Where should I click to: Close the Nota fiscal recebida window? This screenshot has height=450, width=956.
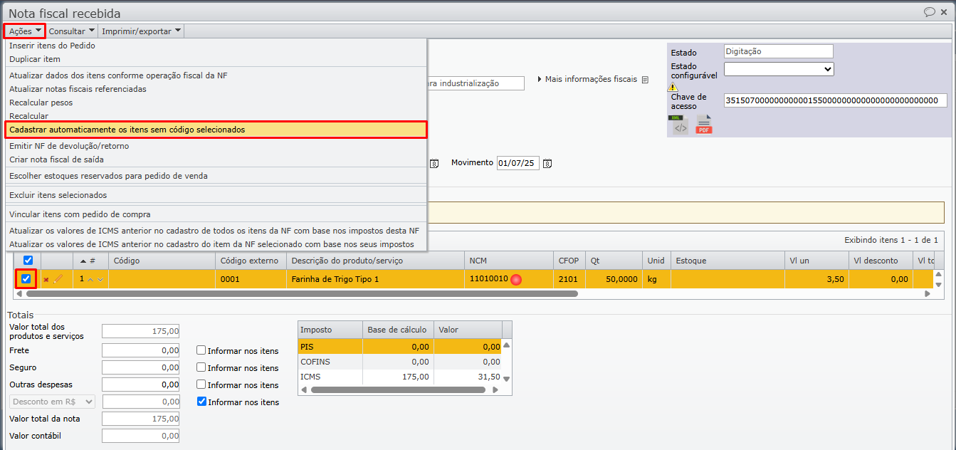coord(944,12)
